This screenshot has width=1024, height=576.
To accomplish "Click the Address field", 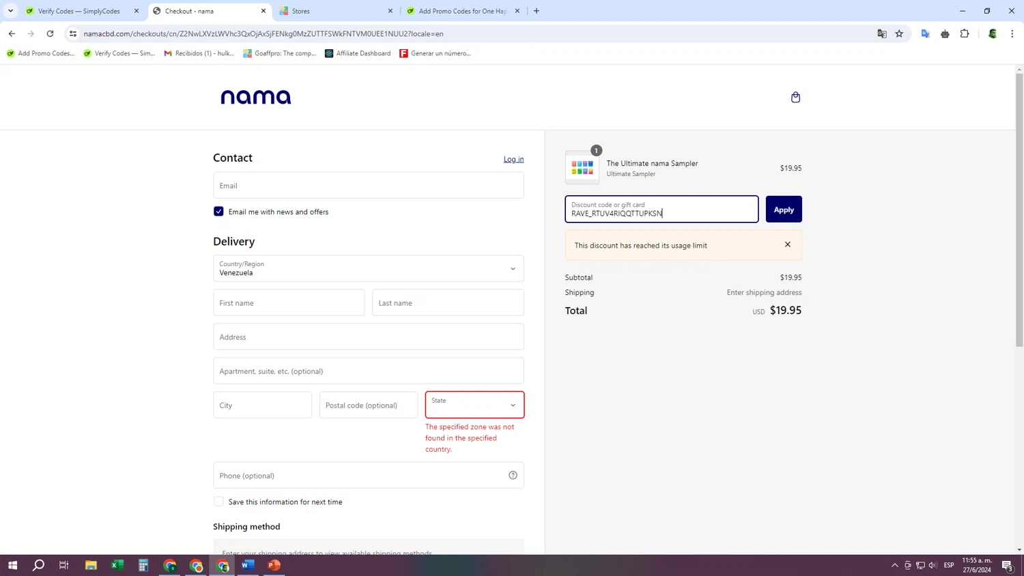I will (x=369, y=336).
